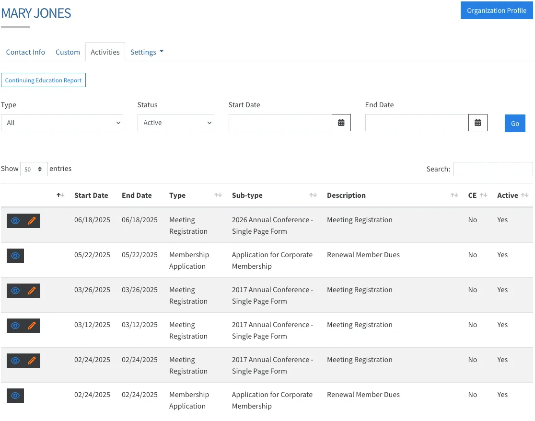Select the Custom tab
The height and width of the screenshot is (421, 535).
click(x=68, y=52)
